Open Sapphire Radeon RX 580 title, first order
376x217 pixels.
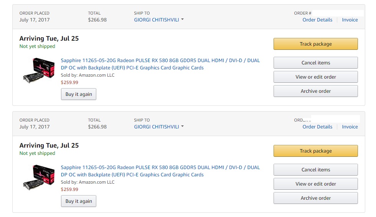click(160, 64)
